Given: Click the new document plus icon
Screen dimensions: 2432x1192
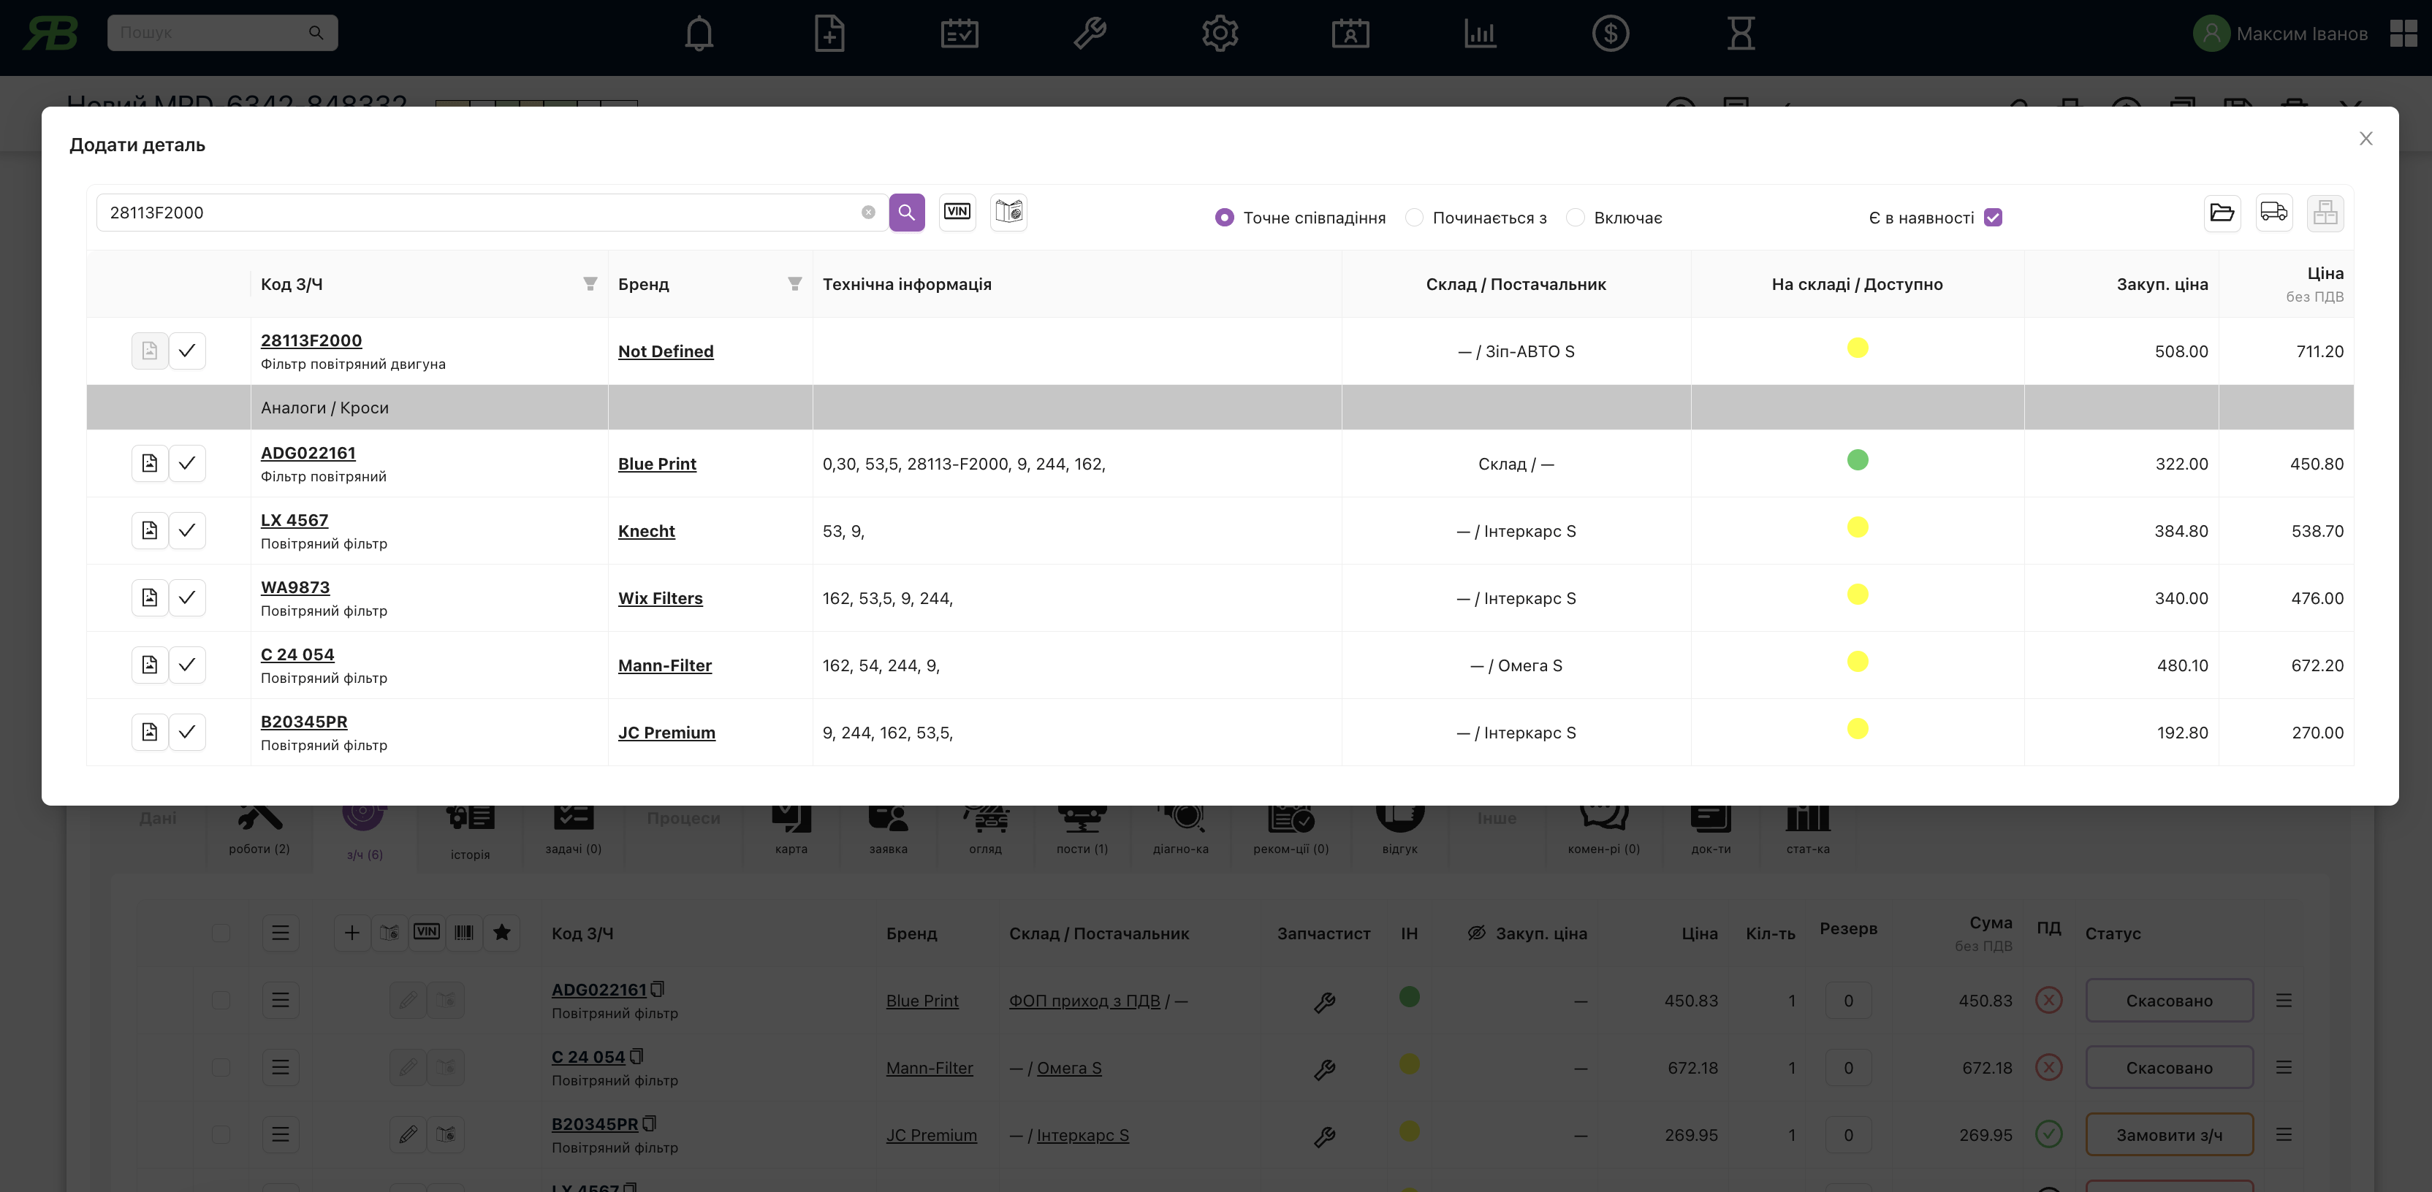Looking at the screenshot, I should tap(829, 34).
